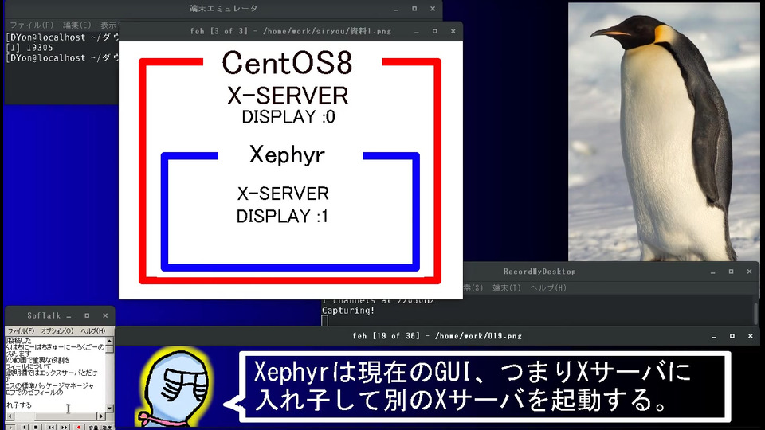
Task: Close feh 019.png window
Action: (751, 336)
